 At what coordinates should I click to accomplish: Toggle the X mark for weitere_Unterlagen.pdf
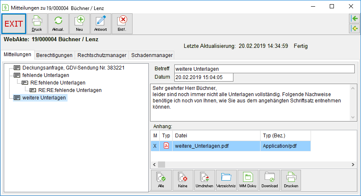(x=155, y=146)
